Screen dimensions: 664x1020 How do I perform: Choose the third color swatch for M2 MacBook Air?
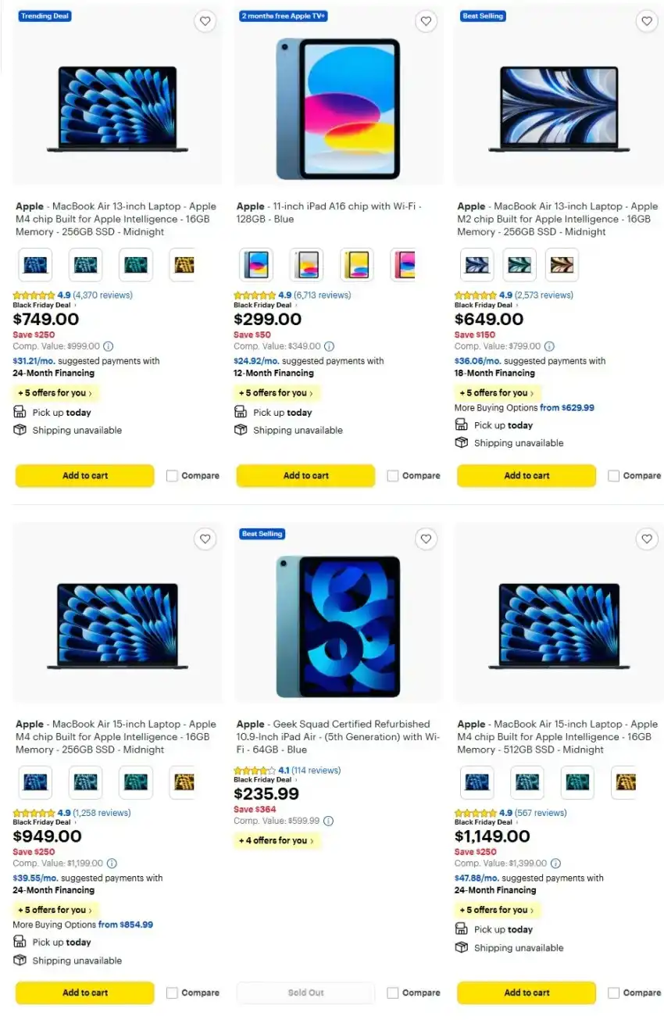tap(562, 265)
